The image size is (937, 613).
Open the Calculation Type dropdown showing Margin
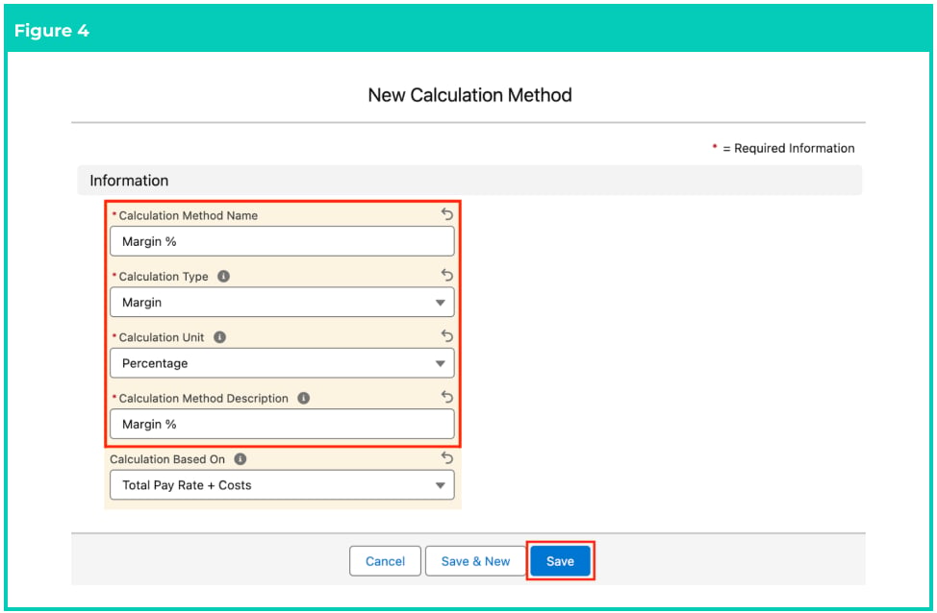[x=282, y=302]
